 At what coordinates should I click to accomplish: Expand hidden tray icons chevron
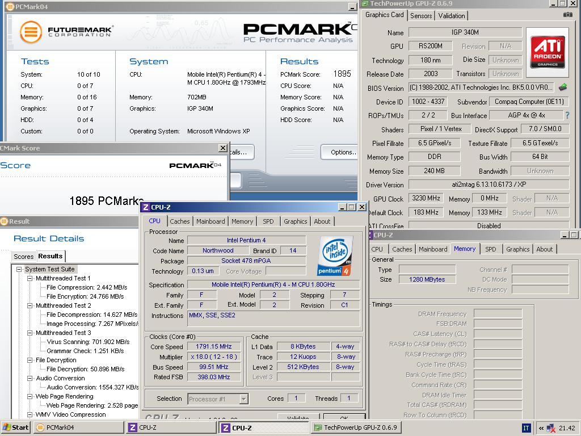pos(541,428)
